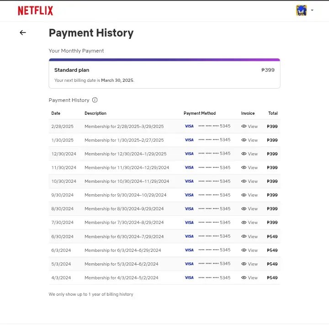Click the 'Date' column header
Viewport: 329px width, 325px height.
(x=56, y=113)
